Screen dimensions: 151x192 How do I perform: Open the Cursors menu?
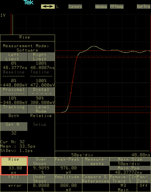[75, 7]
